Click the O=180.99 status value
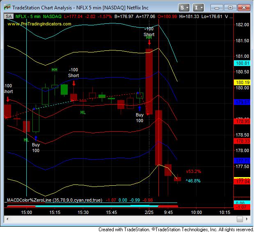Screen dimensions: 254x232 [167, 16]
